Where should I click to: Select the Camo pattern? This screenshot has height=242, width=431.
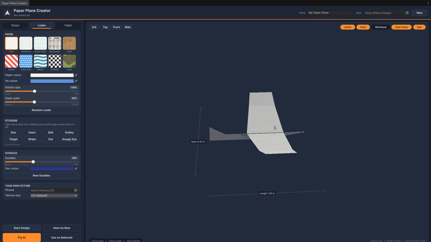click(69, 61)
